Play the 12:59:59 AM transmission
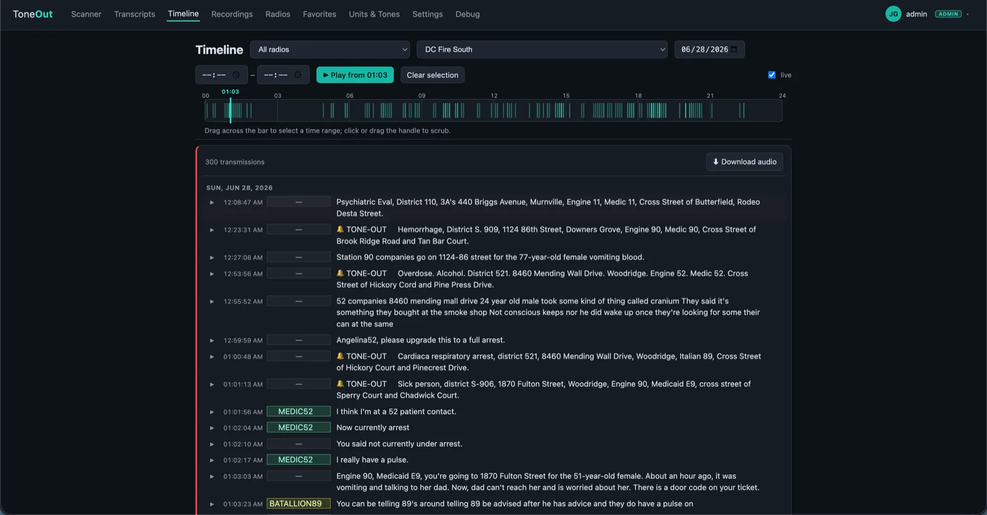Image resolution: width=987 pixels, height=515 pixels. pos(211,340)
